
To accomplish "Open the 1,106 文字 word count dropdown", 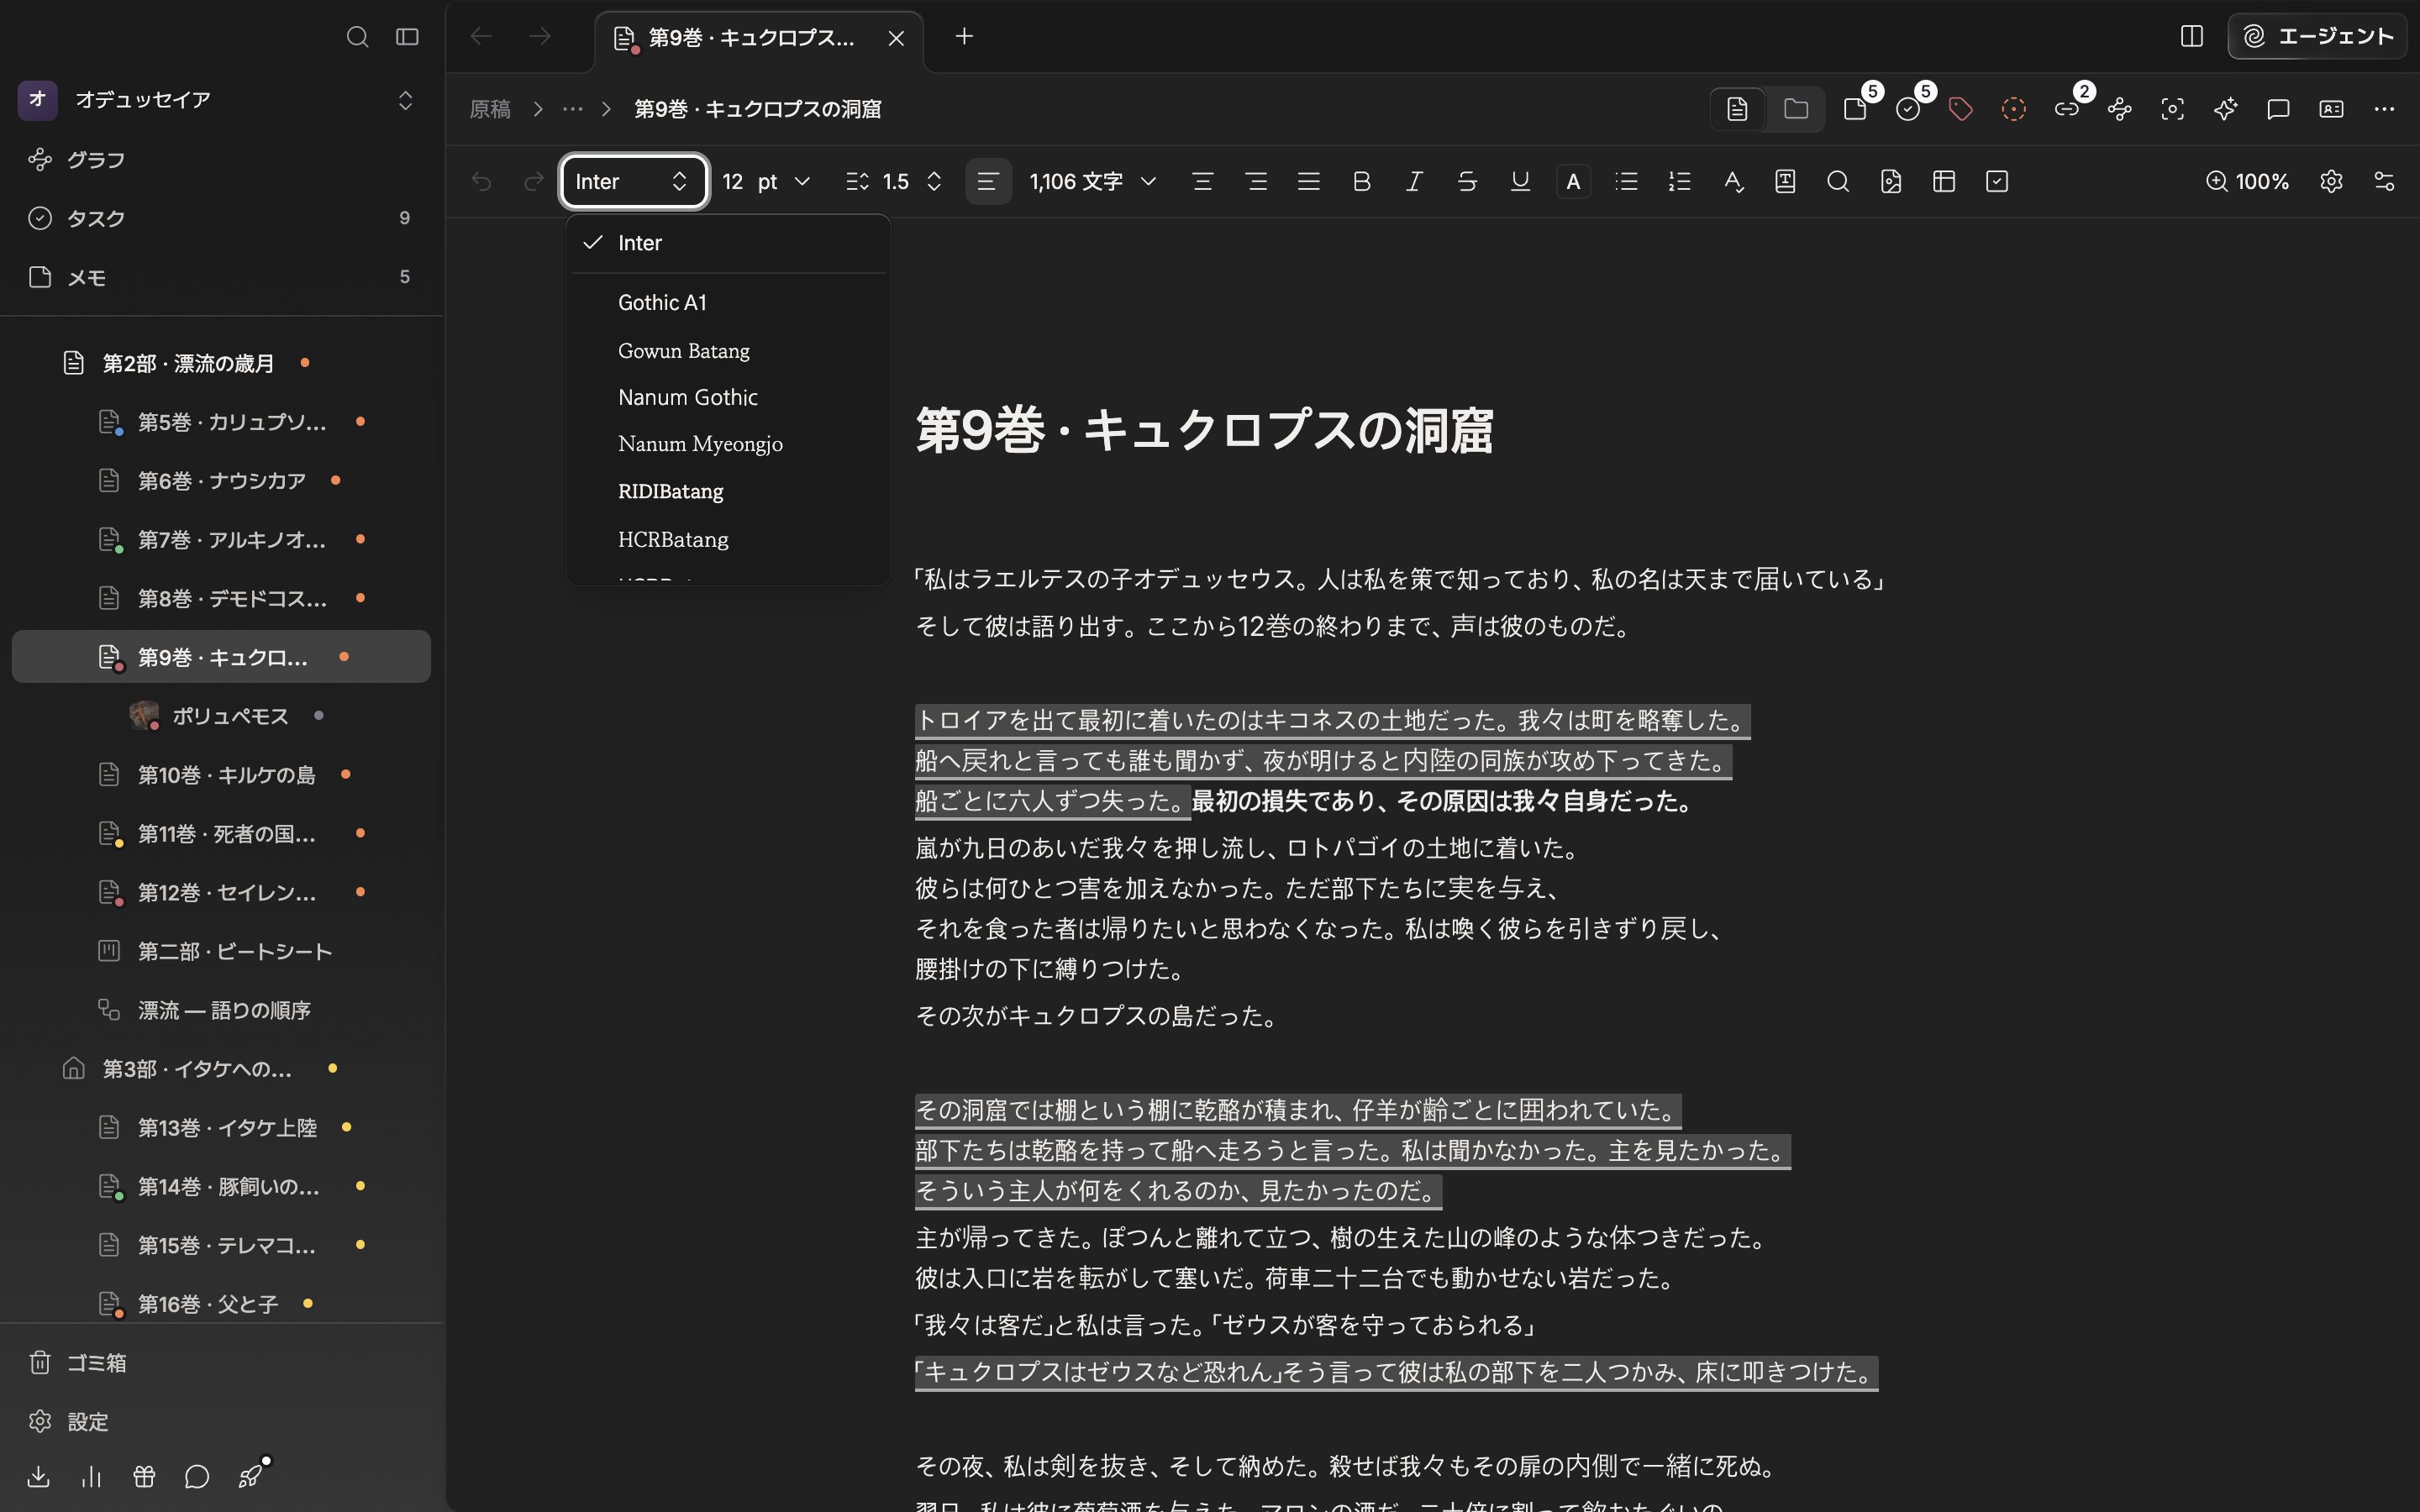I will (x=1093, y=182).
